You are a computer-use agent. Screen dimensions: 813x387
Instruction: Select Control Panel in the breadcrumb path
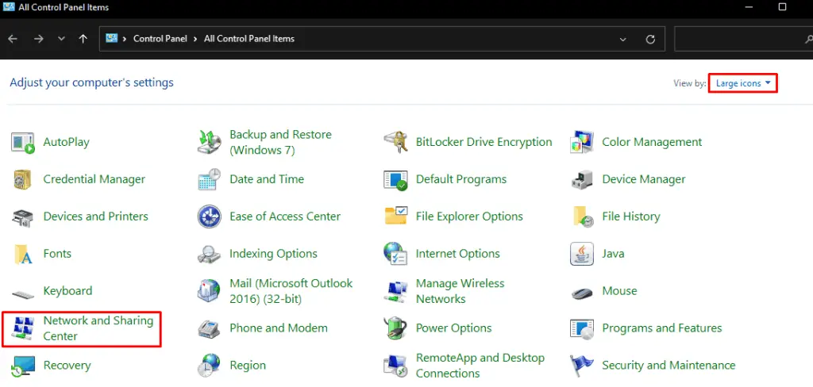coord(160,39)
